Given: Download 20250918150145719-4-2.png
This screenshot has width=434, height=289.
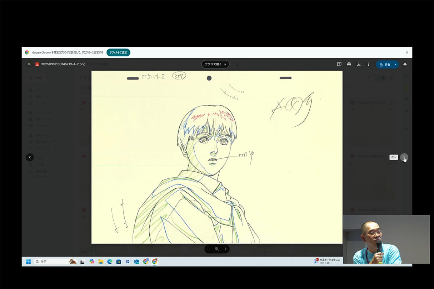Looking at the screenshot, I should click(359, 64).
